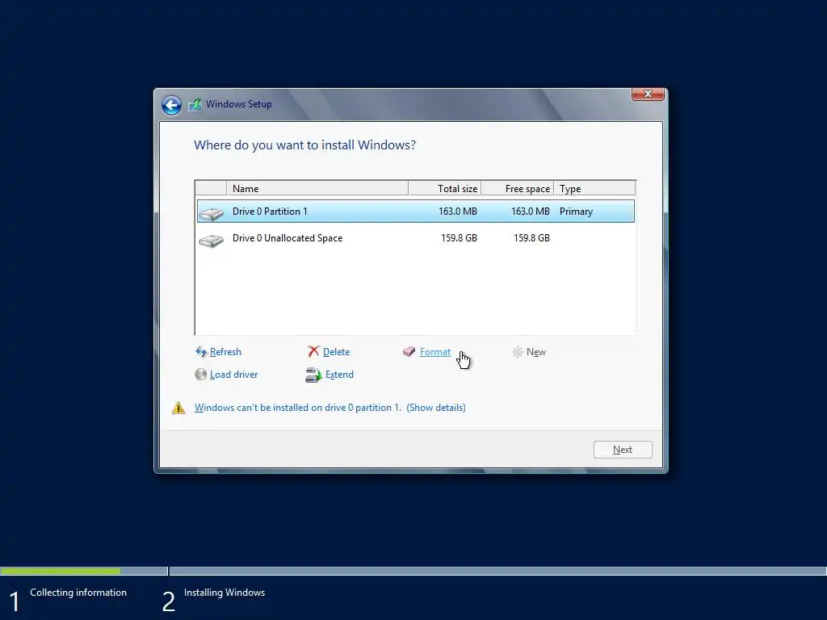This screenshot has height=620, width=827.
Task: Click the Windows Setup title icon
Action: 195,104
